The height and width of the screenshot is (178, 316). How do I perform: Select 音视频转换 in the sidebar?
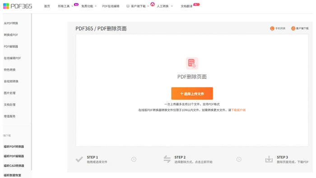pyautogui.click(x=11, y=82)
